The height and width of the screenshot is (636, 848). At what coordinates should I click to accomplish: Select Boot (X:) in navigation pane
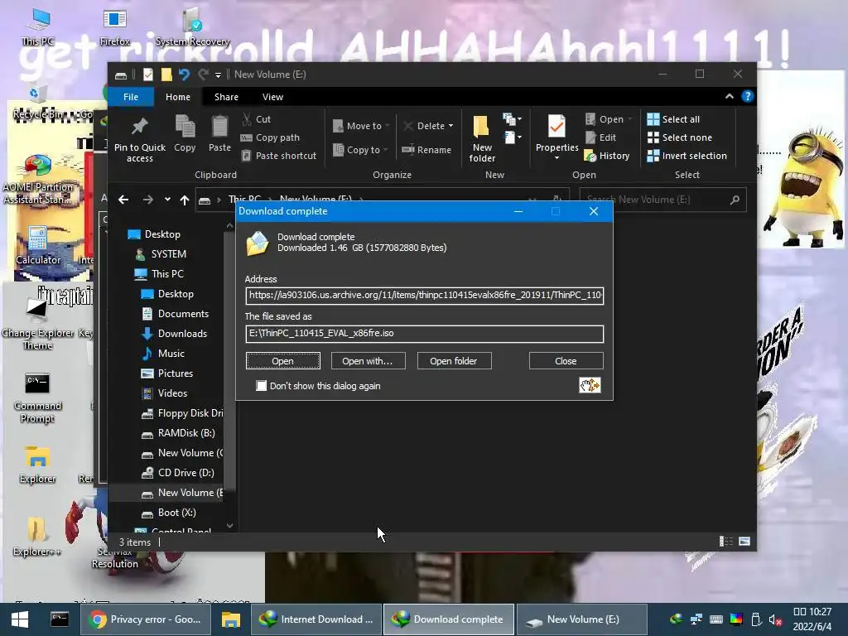(x=176, y=513)
